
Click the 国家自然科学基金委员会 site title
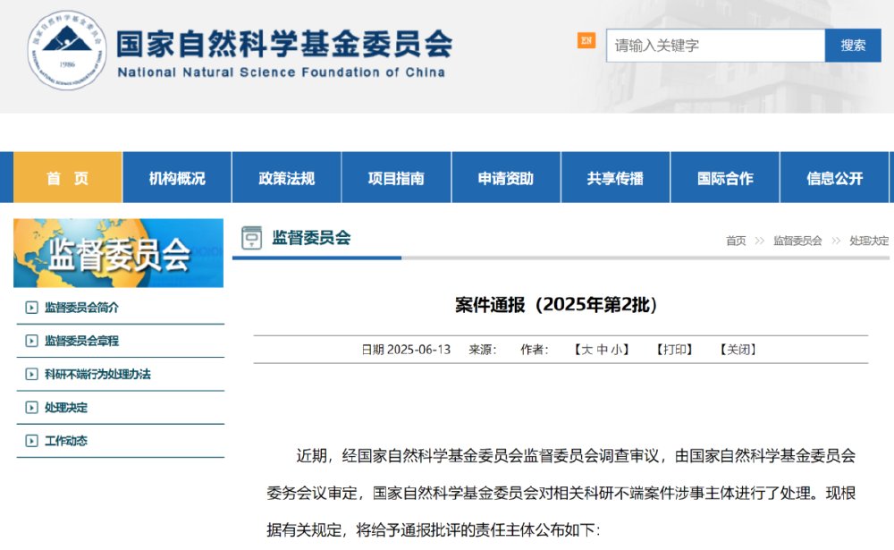(284, 44)
